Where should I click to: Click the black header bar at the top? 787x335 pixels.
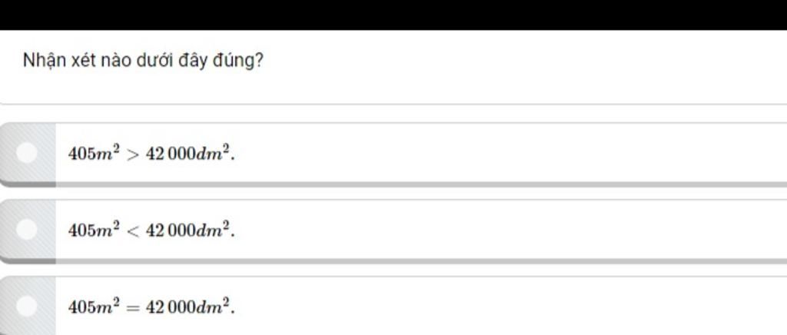[393, 15]
